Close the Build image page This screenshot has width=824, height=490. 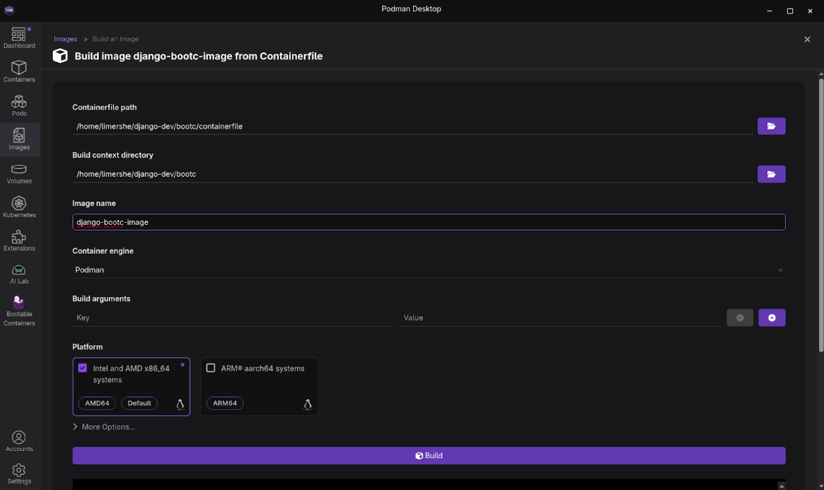coord(807,40)
